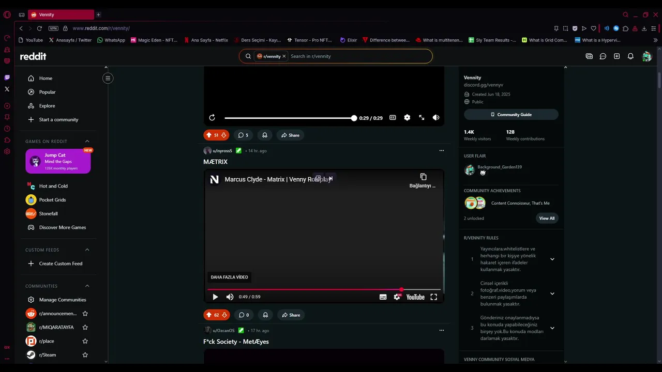Downvote the post with 62 votes
Screen dimensions: 662x372
point(224,315)
